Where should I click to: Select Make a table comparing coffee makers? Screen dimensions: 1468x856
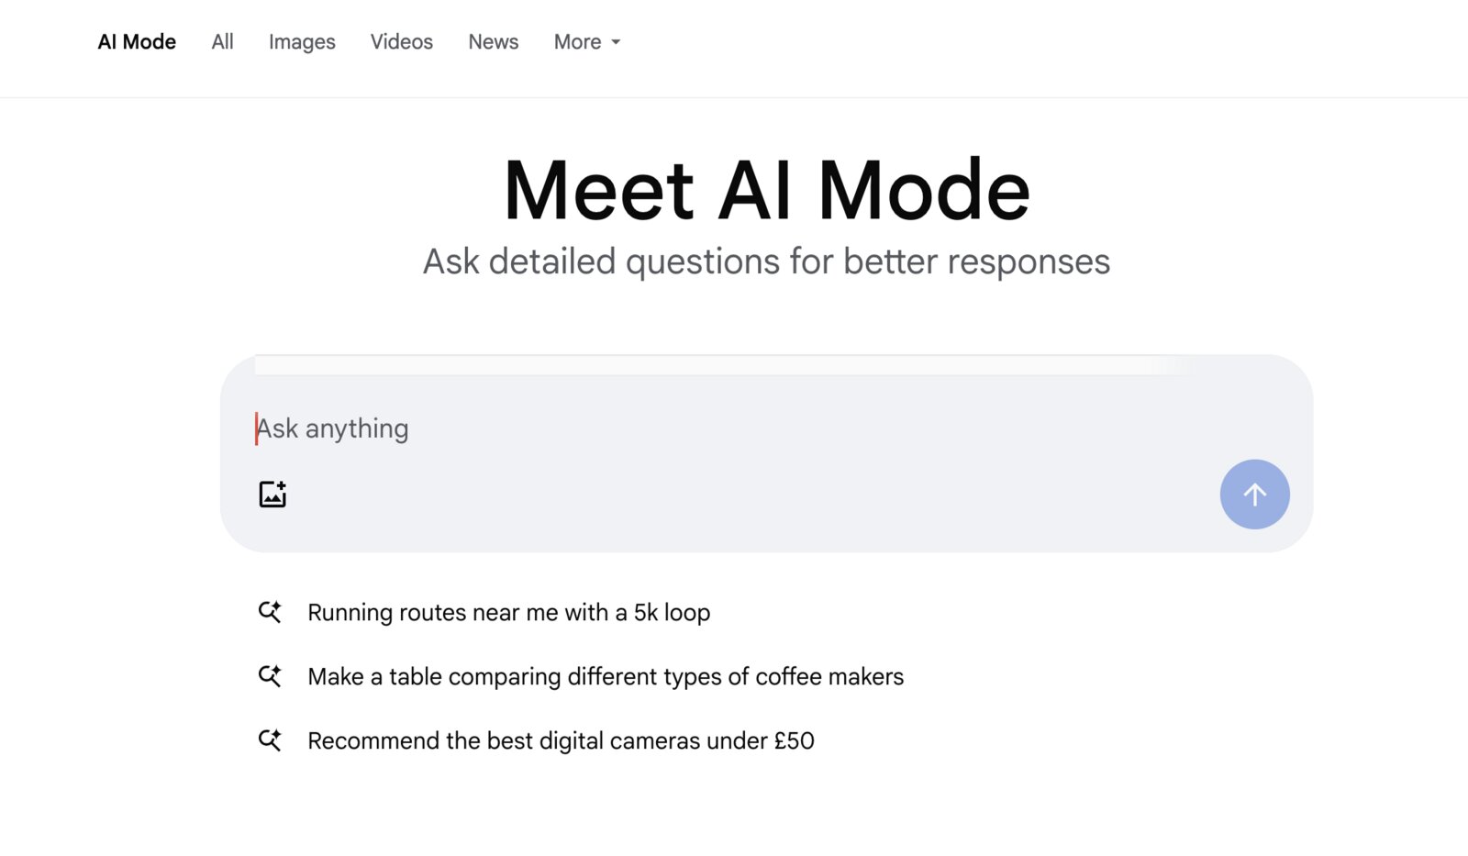click(x=606, y=676)
